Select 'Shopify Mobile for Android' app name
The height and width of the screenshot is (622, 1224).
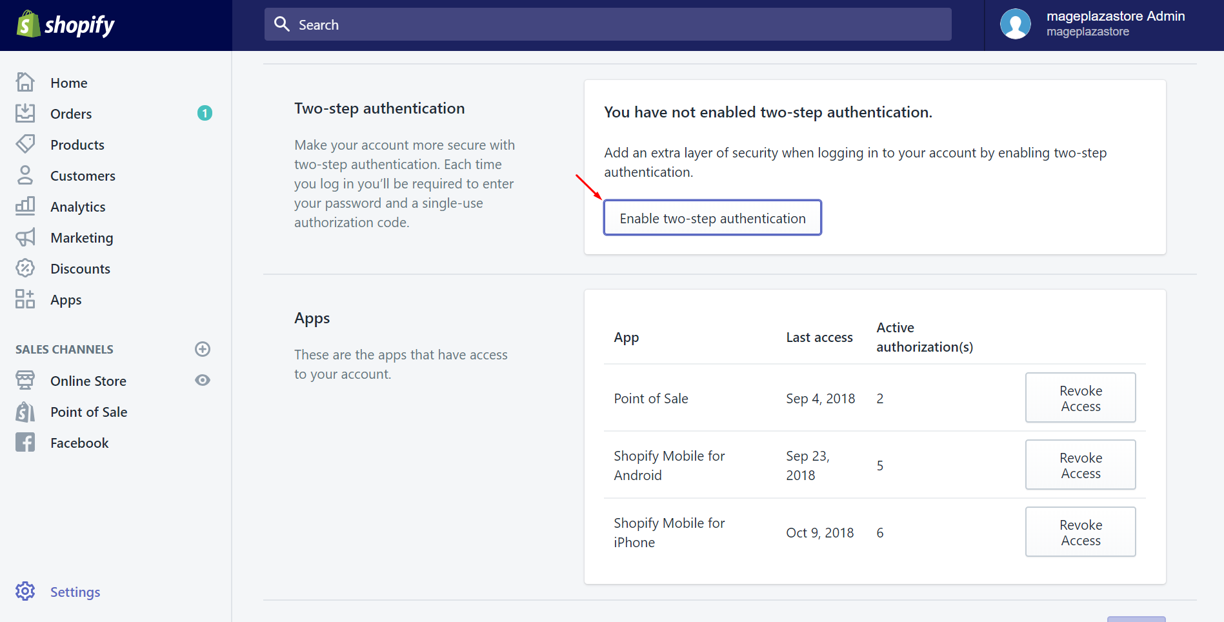669,465
